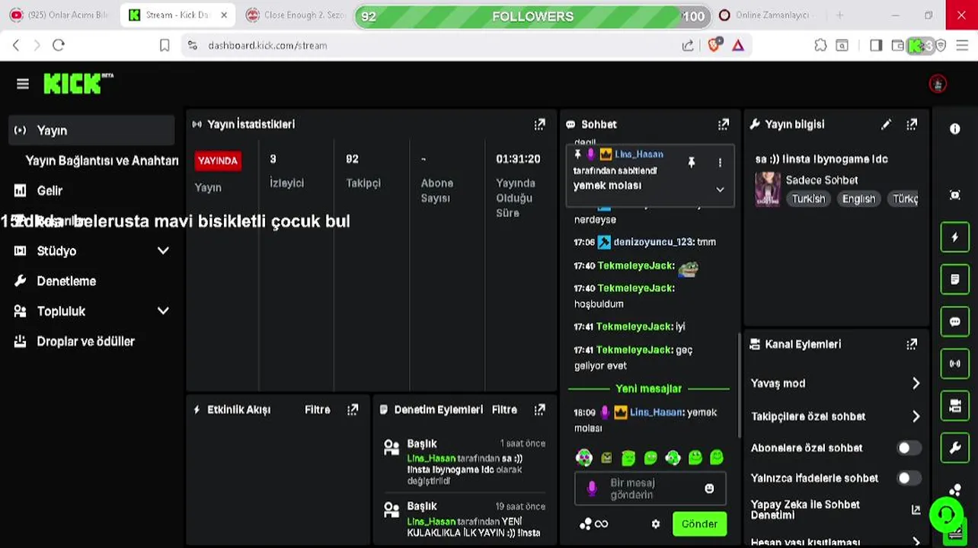Open Yavaş mod settings arrow

coord(916,384)
